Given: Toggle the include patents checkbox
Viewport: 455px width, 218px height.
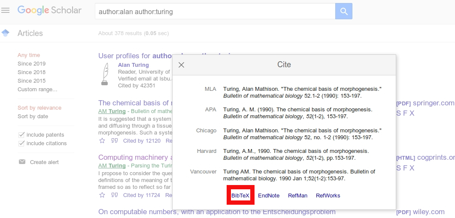Looking at the screenshot, I should (x=21, y=134).
